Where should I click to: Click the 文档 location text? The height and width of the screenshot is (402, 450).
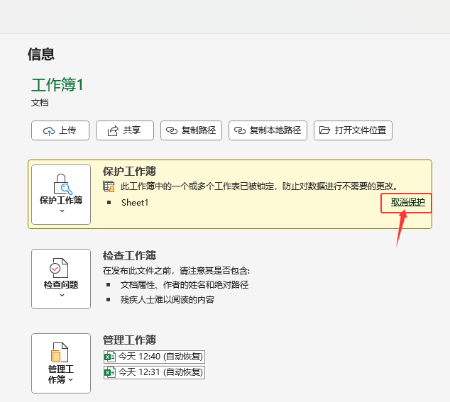click(x=40, y=103)
